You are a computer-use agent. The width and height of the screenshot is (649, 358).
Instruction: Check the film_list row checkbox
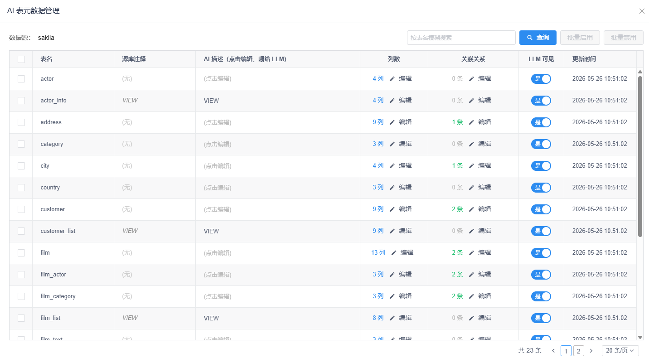[x=21, y=318]
